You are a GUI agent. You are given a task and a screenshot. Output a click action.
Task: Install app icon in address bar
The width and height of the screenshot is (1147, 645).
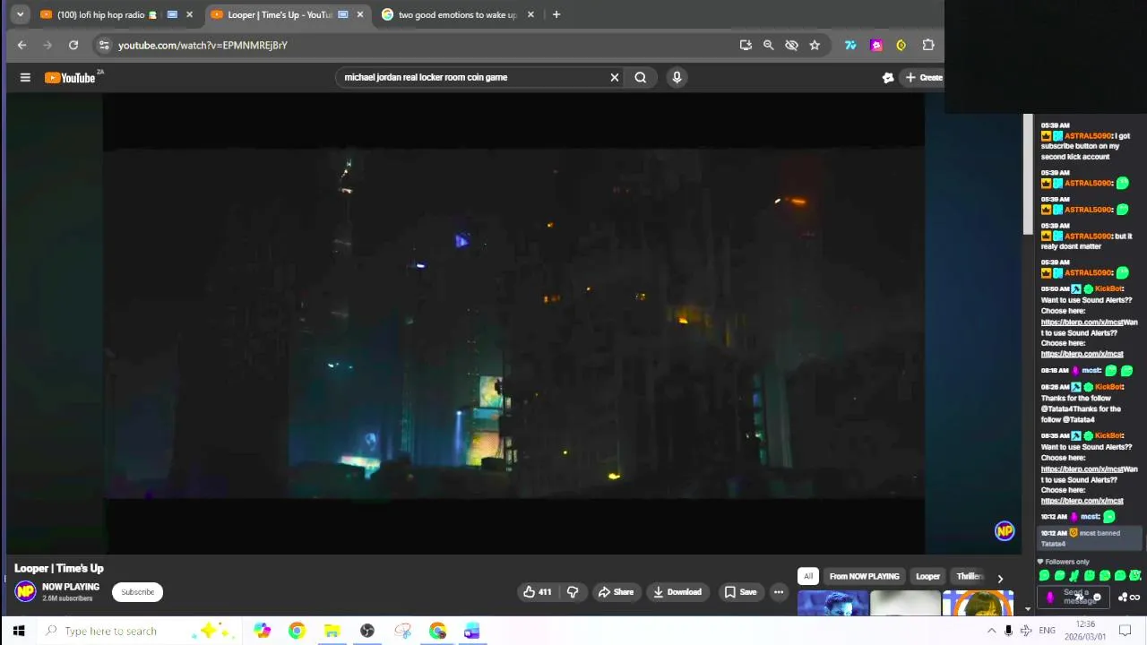pos(746,45)
